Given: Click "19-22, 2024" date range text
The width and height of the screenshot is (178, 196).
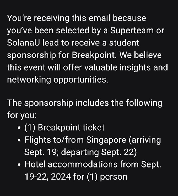Looking at the screenshot, I should pos(48,177).
